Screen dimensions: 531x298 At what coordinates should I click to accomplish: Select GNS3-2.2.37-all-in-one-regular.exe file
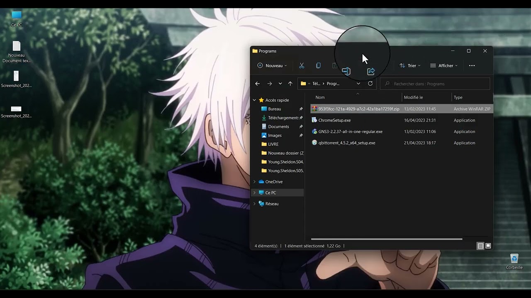pyautogui.click(x=350, y=132)
